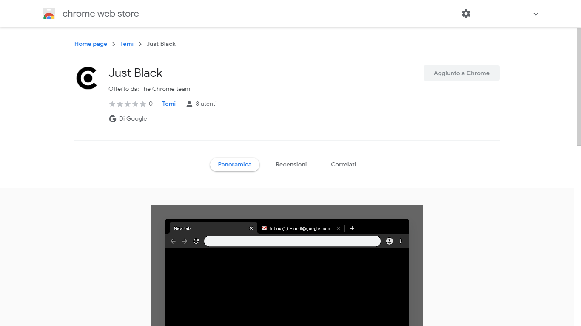Open the 'Temi' link next to the rating
Image resolution: width=581 pixels, height=326 pixels.
click(x=169, y=104)
